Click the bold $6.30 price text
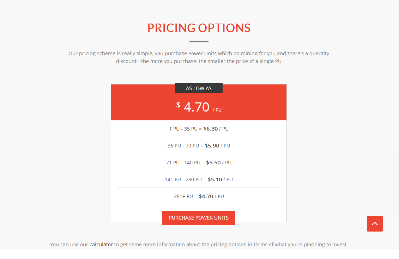399x259 pixels. click(210, 128)
